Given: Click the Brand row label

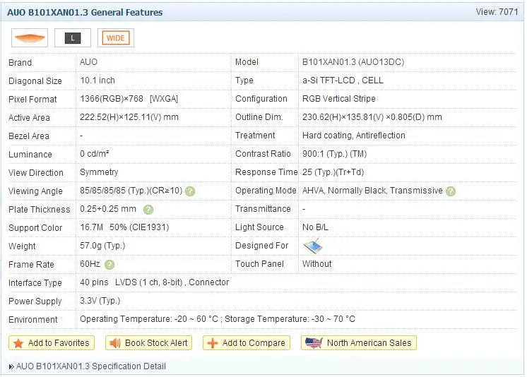Looking at the screenshot, I should [20, 63].
